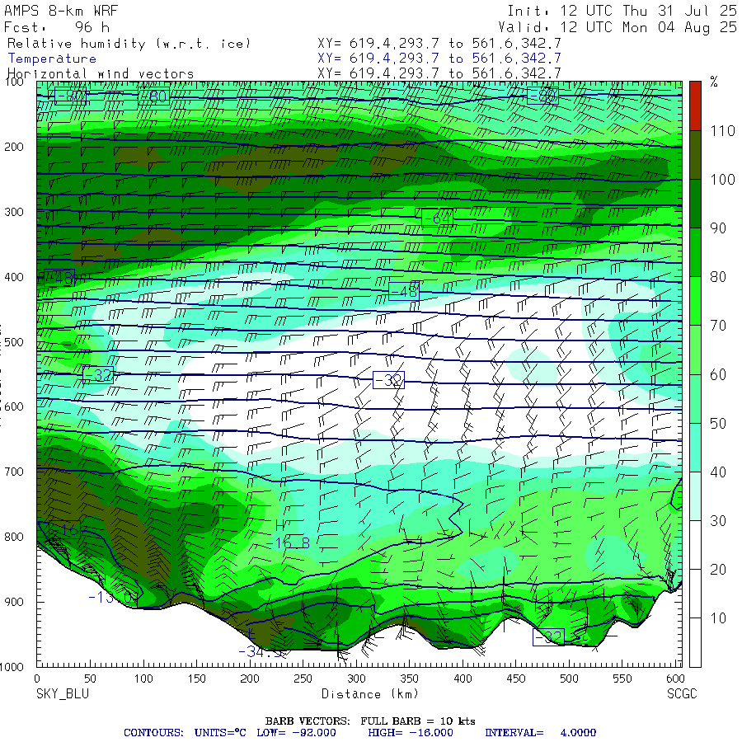This screenshot has height=742, width=742.
Task: Select the 'Fcst: 96 h' forecast hour text
Action: 57,27
